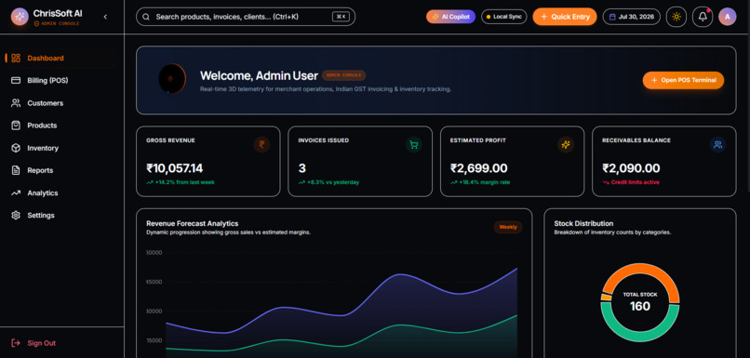
Task: Click the Revenue Forecast Analytics title
Action: (x=193, y=223)
